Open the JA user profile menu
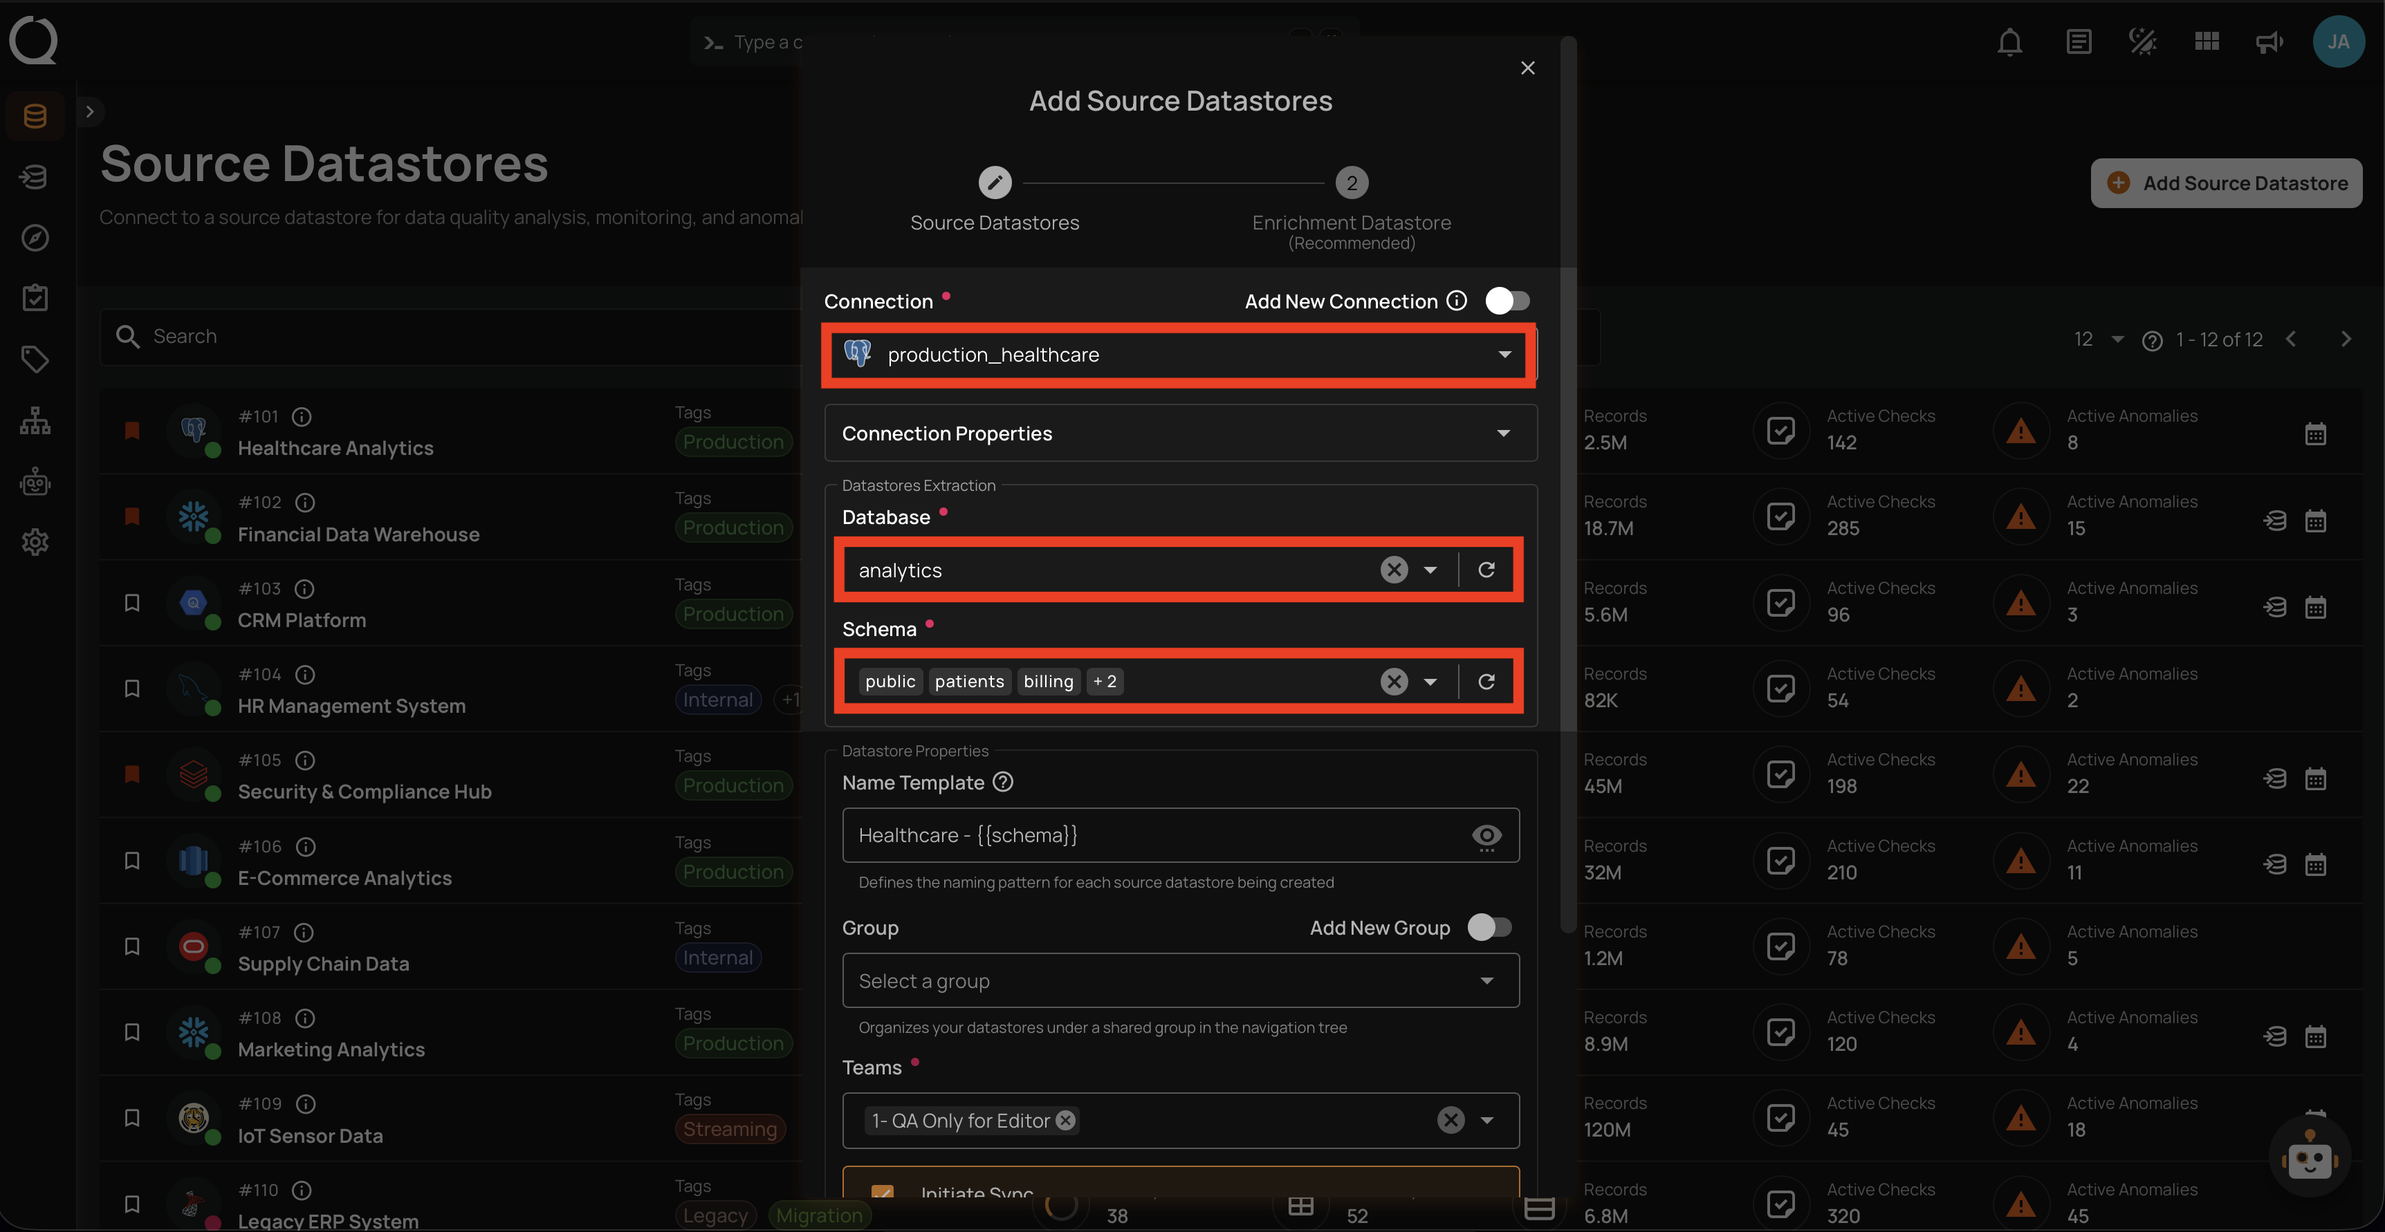 click(x=2339, y=41)
